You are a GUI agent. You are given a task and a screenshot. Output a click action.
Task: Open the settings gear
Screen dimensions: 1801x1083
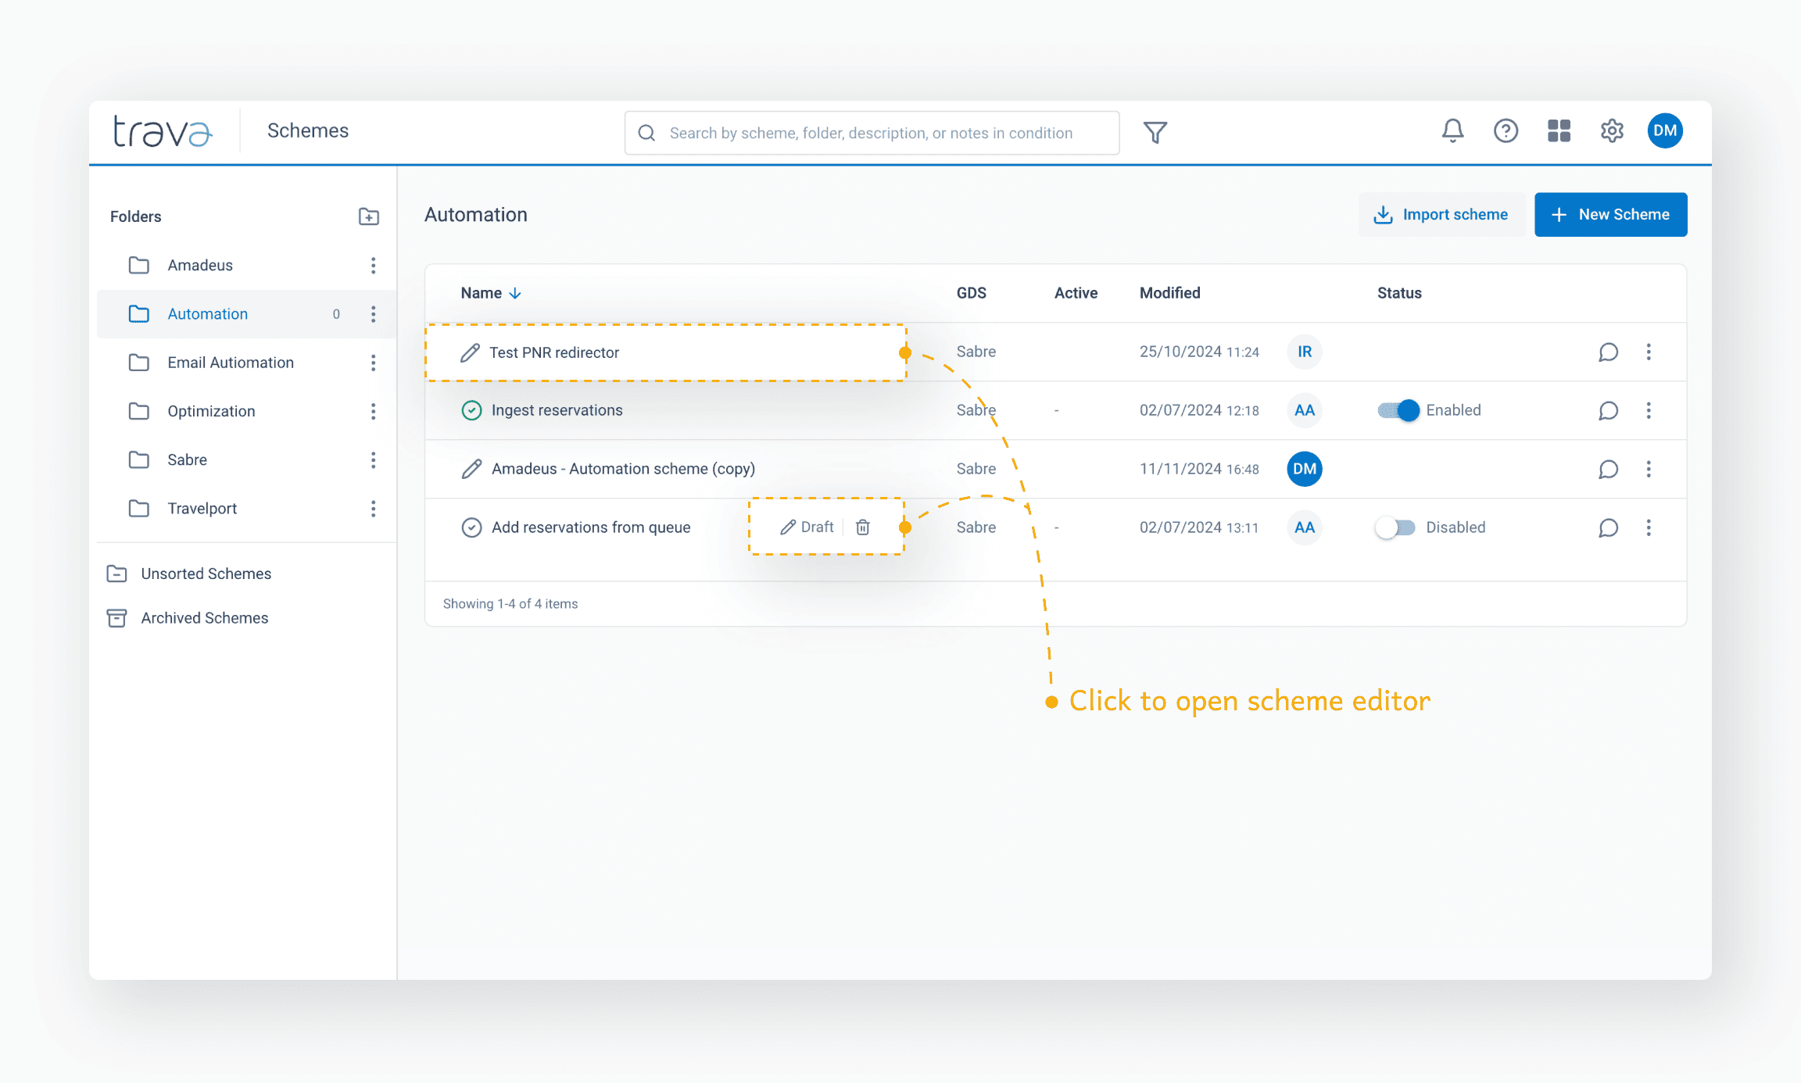(1612, 130)
